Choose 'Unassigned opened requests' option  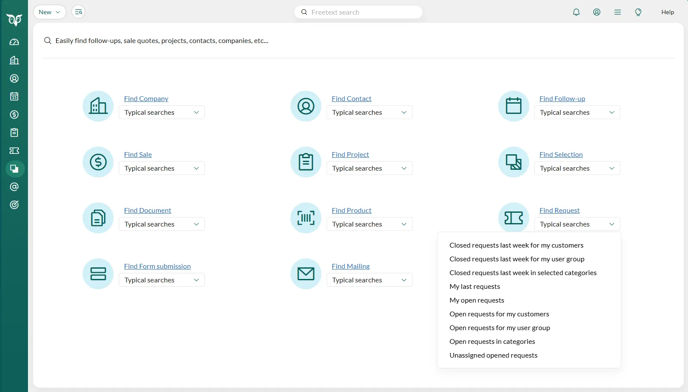pyautogui.click(x=493, y=355)
